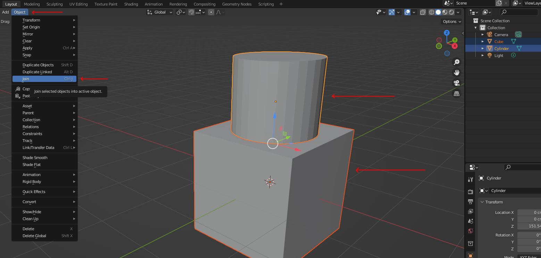Open the viewport Options button
The height and width of the screenshot is (258, 541).
(451, 22)
